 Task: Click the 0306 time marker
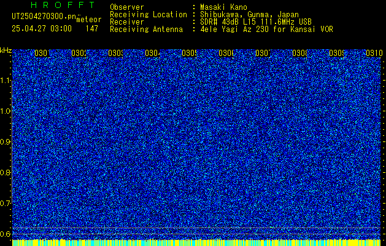[x=225, y=53]
